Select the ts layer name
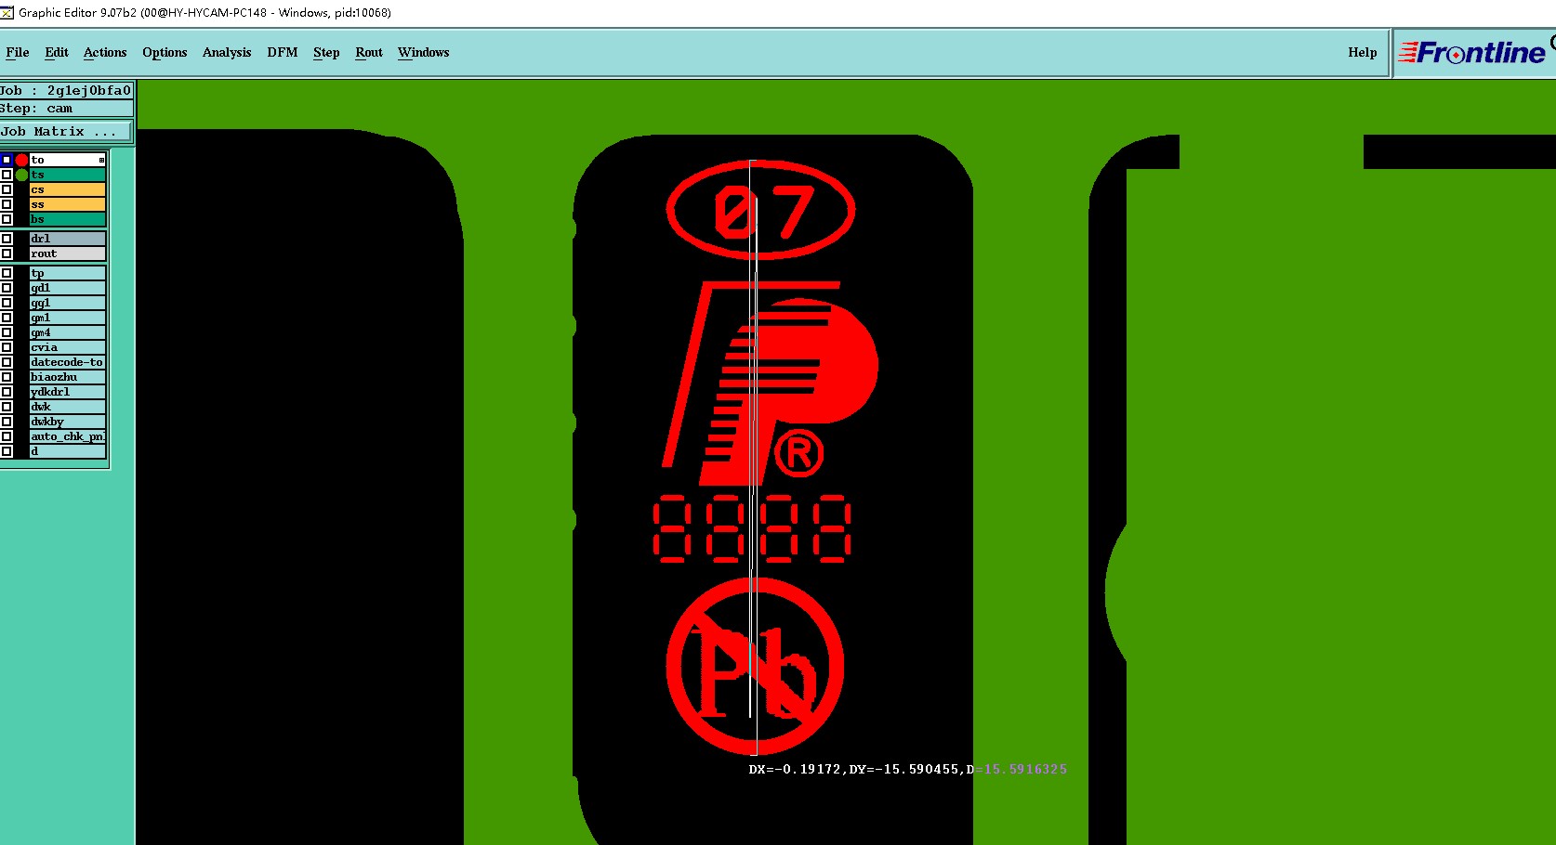The width and height of the screenshot is (1556, 845). [x=67, y=175]
